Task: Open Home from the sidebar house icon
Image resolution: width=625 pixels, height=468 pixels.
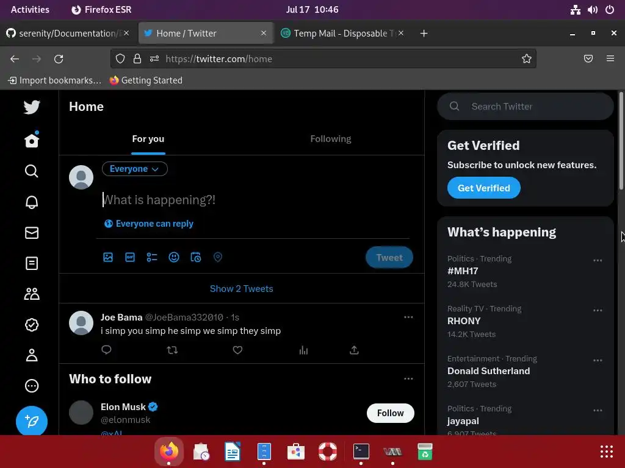Action: [32, 140]
